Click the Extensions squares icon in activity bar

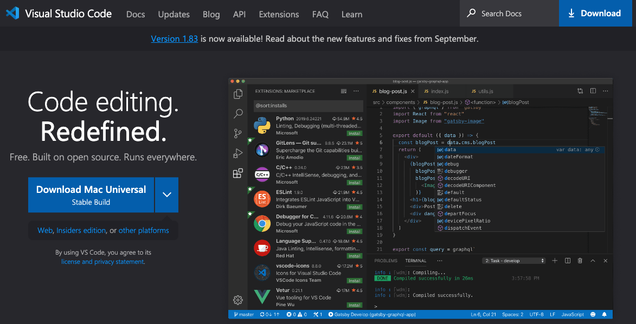[x=238, y=173]
